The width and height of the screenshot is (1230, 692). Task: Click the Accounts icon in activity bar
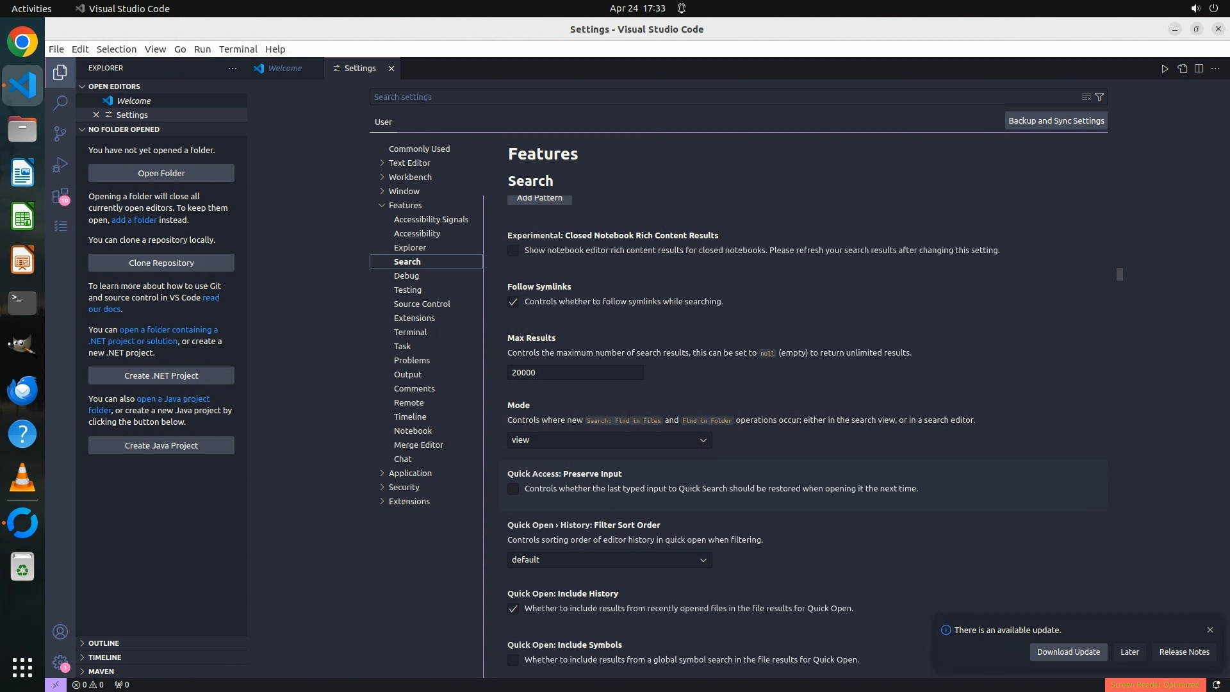[60, 632]
